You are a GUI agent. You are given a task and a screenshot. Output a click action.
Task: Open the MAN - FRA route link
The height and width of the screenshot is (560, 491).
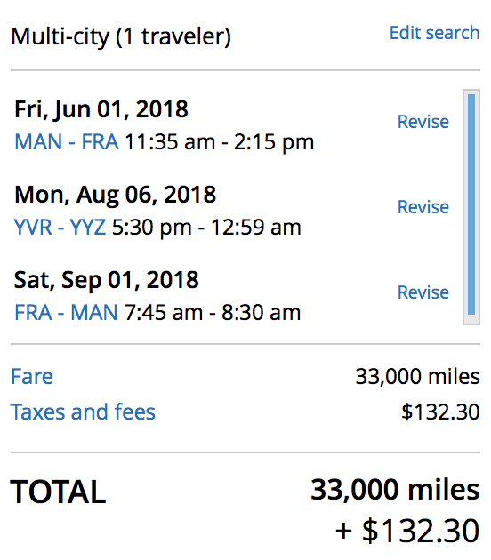(x=67, y=142)
